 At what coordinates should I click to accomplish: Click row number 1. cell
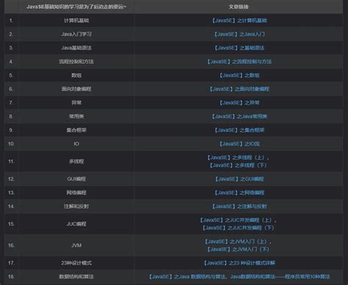coord(11,21)
